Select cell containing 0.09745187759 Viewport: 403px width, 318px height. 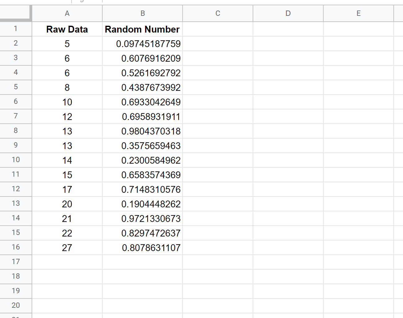[x=148, y=44]
